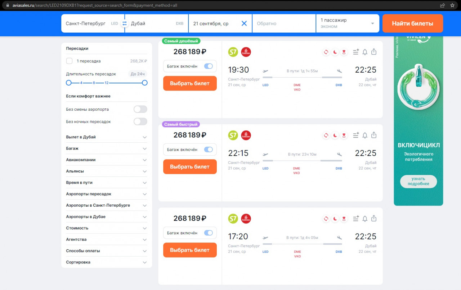Bookmark this page with the star icon
This screenshot has width=461, height=290.
tap(452, 5)
